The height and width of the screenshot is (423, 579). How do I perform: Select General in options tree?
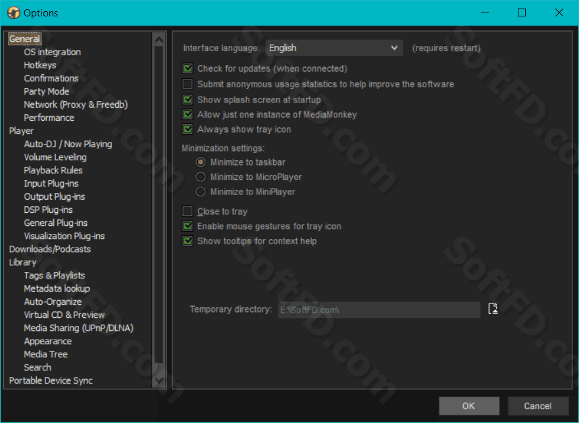click(x=24, y=39)
